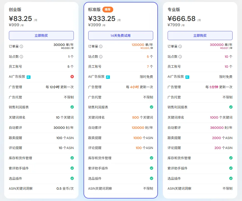Click 10 个关键词 value in 创业版
Screen dimensions: 242x201
(x=65, y=118)
